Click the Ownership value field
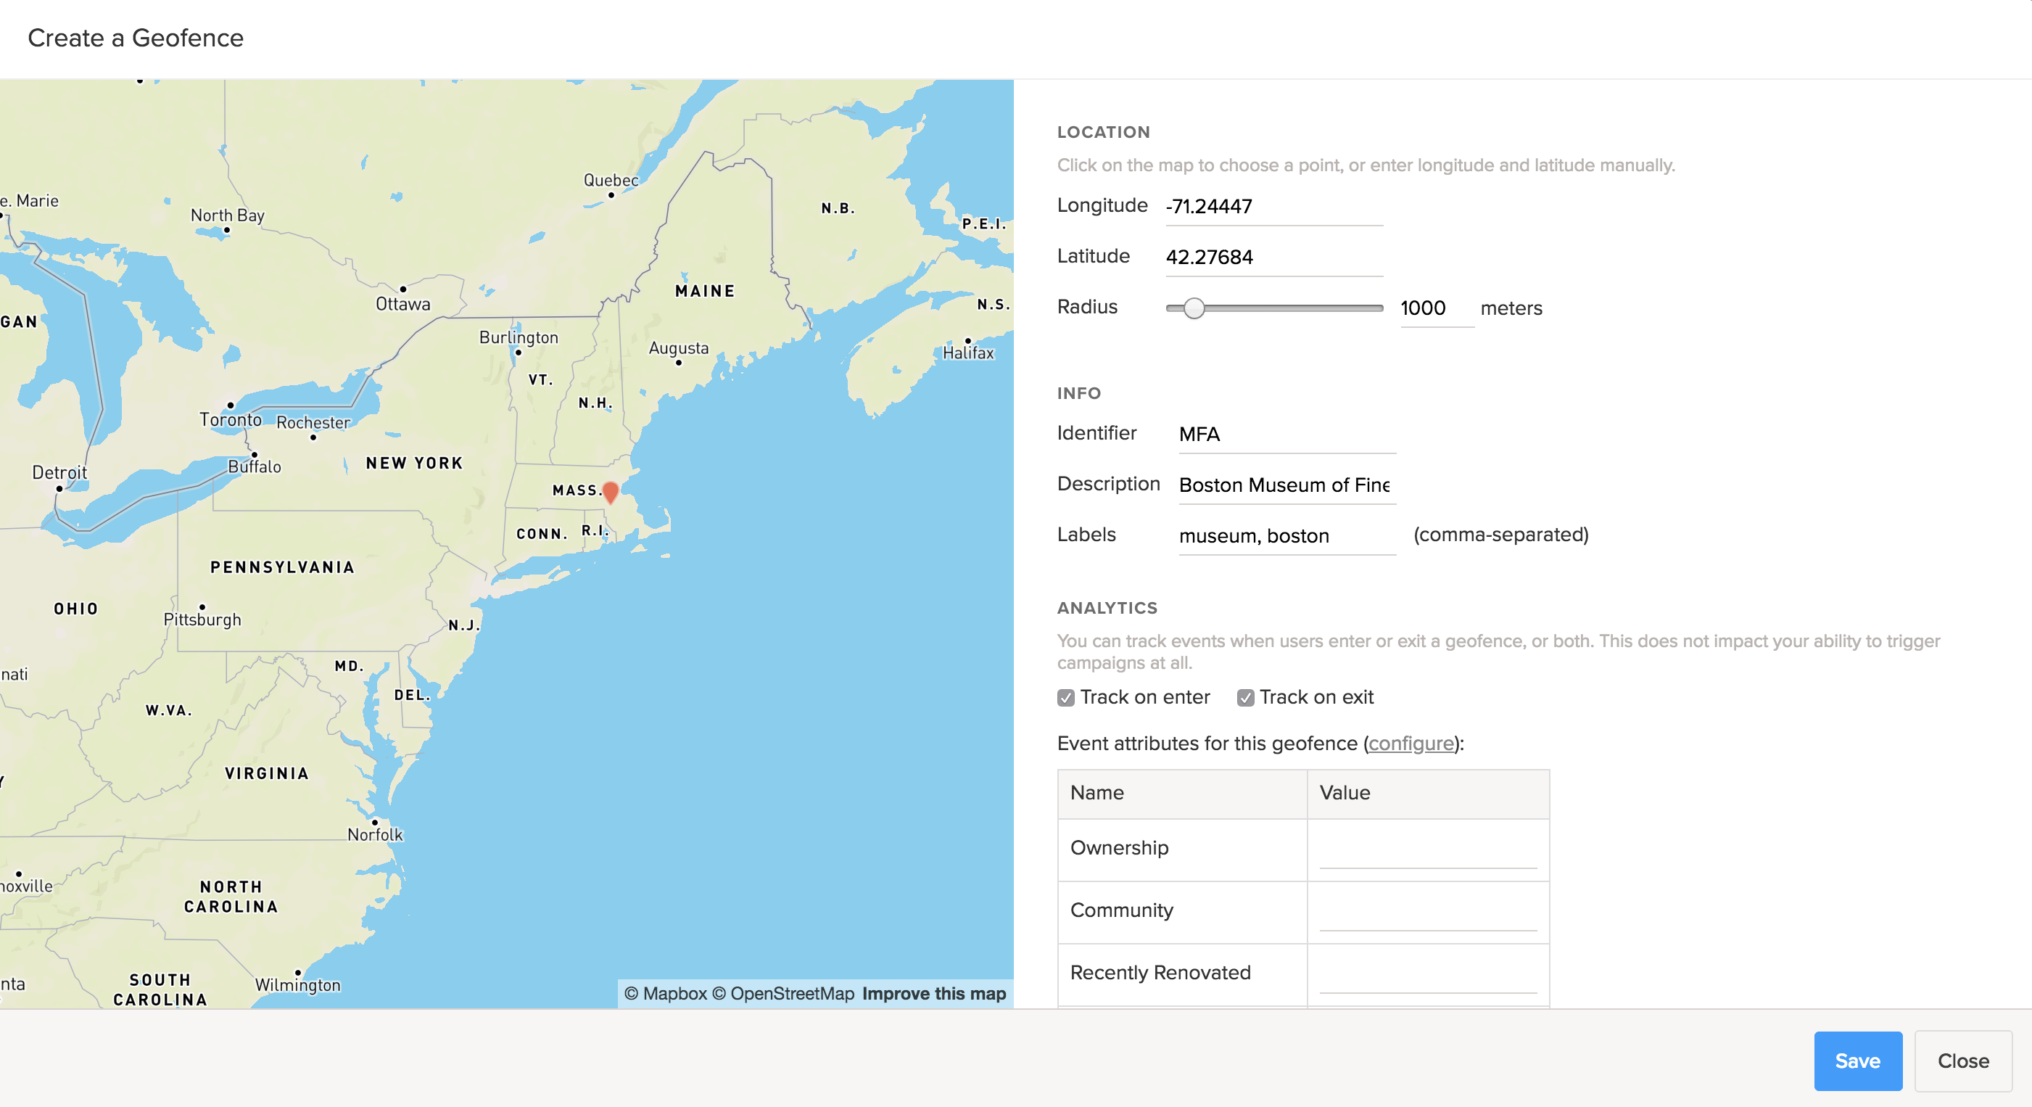The height and width of the screenshot is (1107, 2032). pos(1427,851)
